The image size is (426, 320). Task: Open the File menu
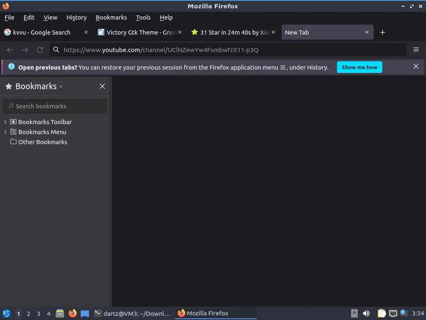(x=9, y=17)
